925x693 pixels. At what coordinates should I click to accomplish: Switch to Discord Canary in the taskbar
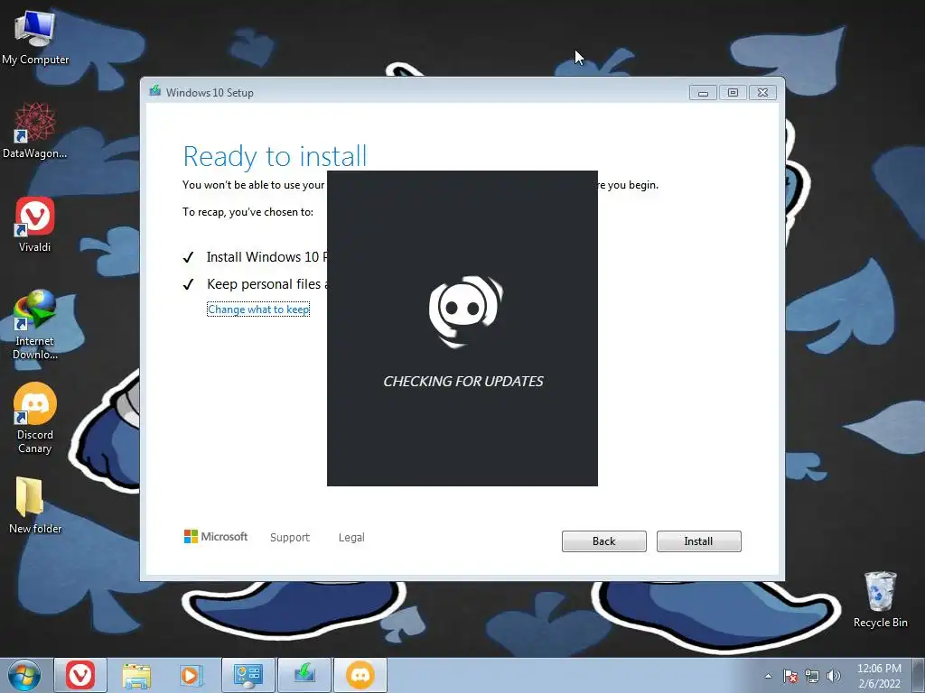[x=360, y=675]
